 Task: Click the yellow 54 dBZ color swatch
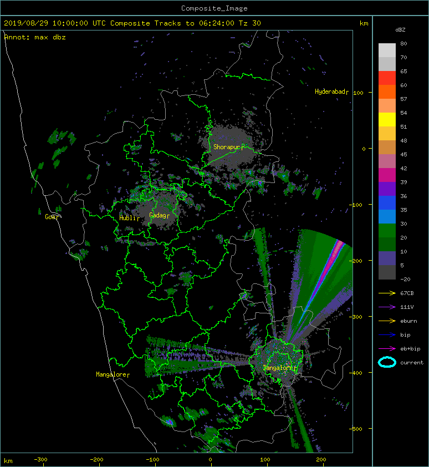click(x=387, y=119)
